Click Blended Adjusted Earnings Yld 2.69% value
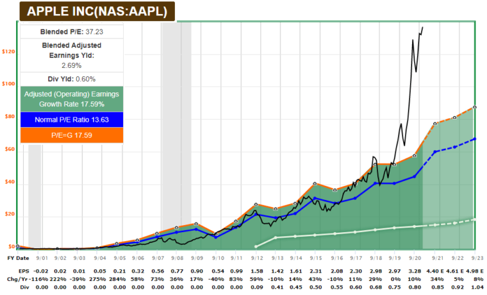The height and width of the screenshot is (295, 487). coord(72,65)
